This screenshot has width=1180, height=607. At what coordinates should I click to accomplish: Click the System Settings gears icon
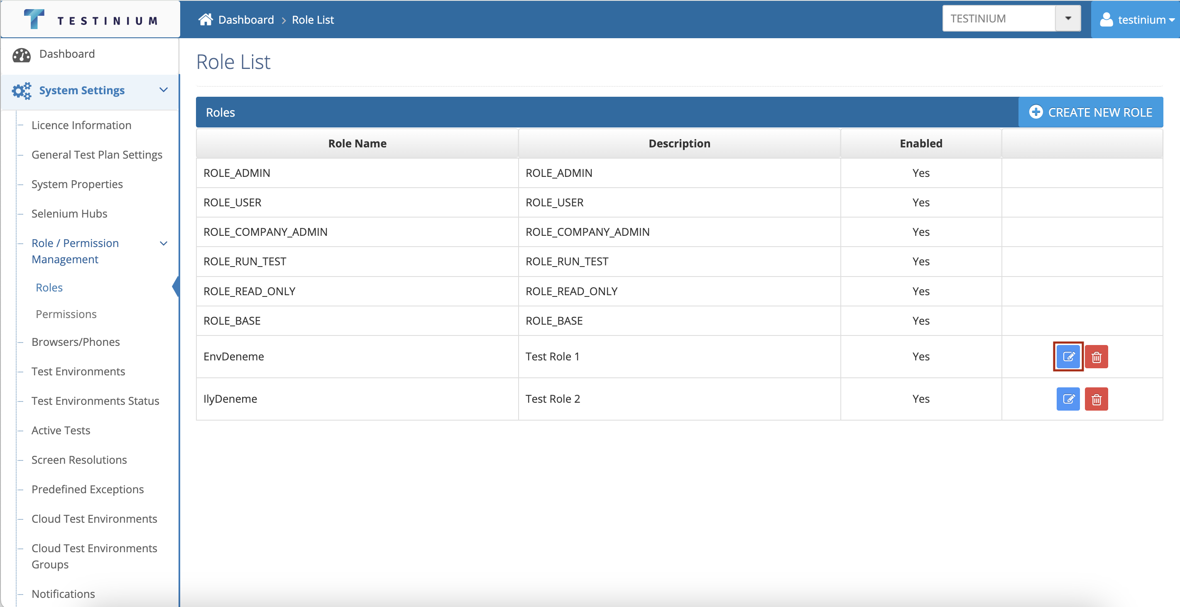point(22,91)
